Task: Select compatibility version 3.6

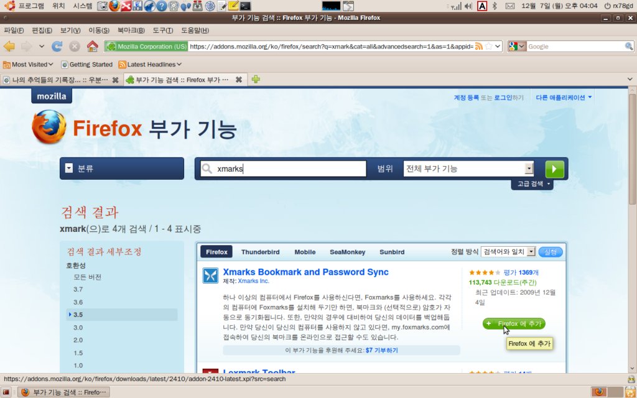Action: click(x=78, y=302)
